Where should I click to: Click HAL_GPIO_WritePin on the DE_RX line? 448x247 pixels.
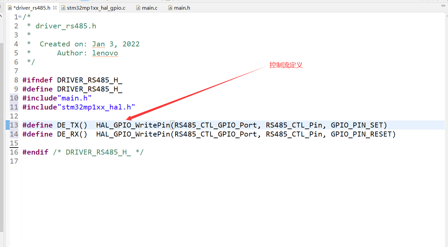pos(133,134)
